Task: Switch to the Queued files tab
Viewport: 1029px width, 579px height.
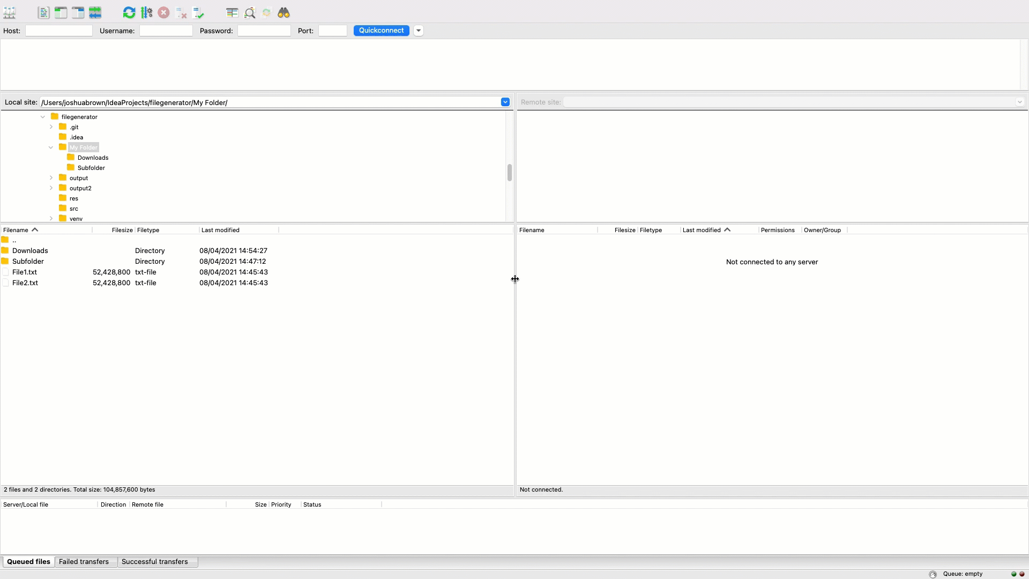Action: click(28, 562)
